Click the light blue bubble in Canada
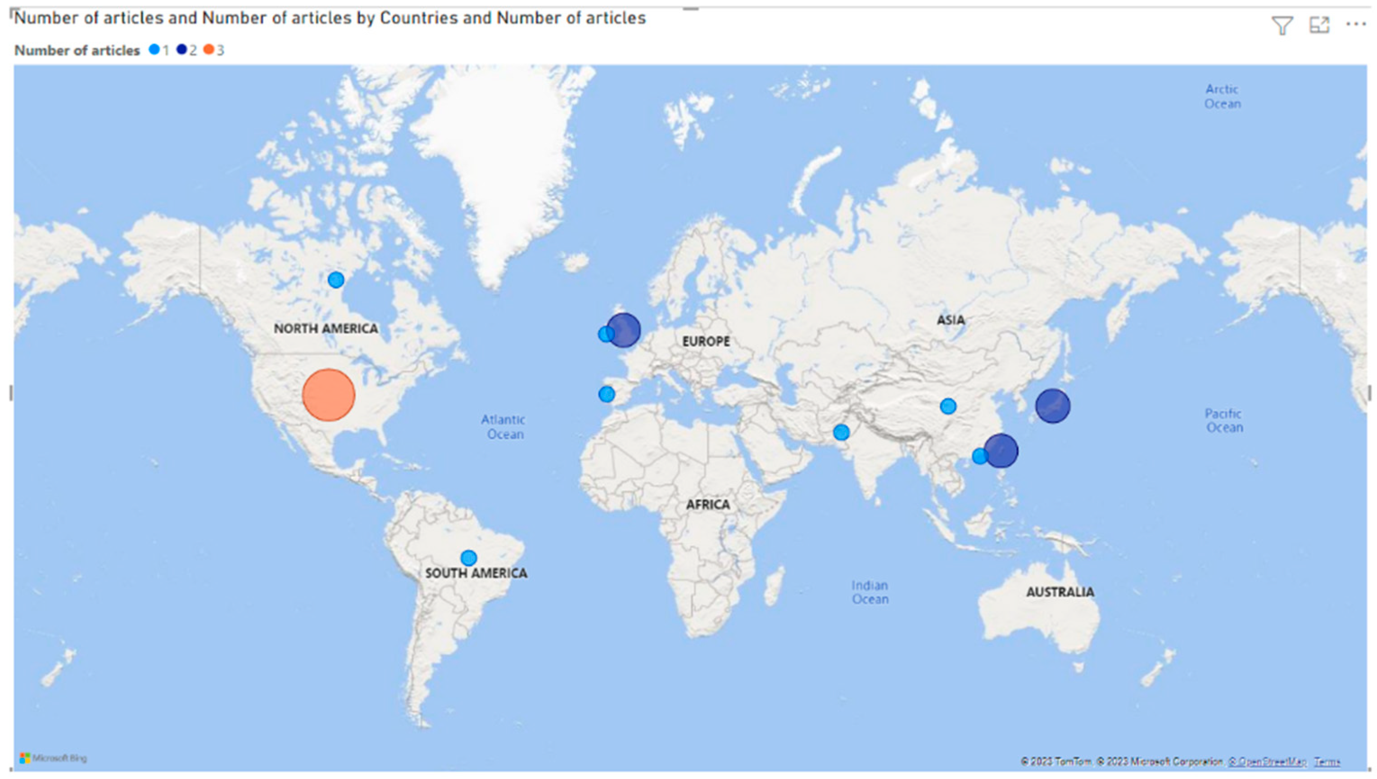This screenshot has height=779, width=1377. coord(336,279)
